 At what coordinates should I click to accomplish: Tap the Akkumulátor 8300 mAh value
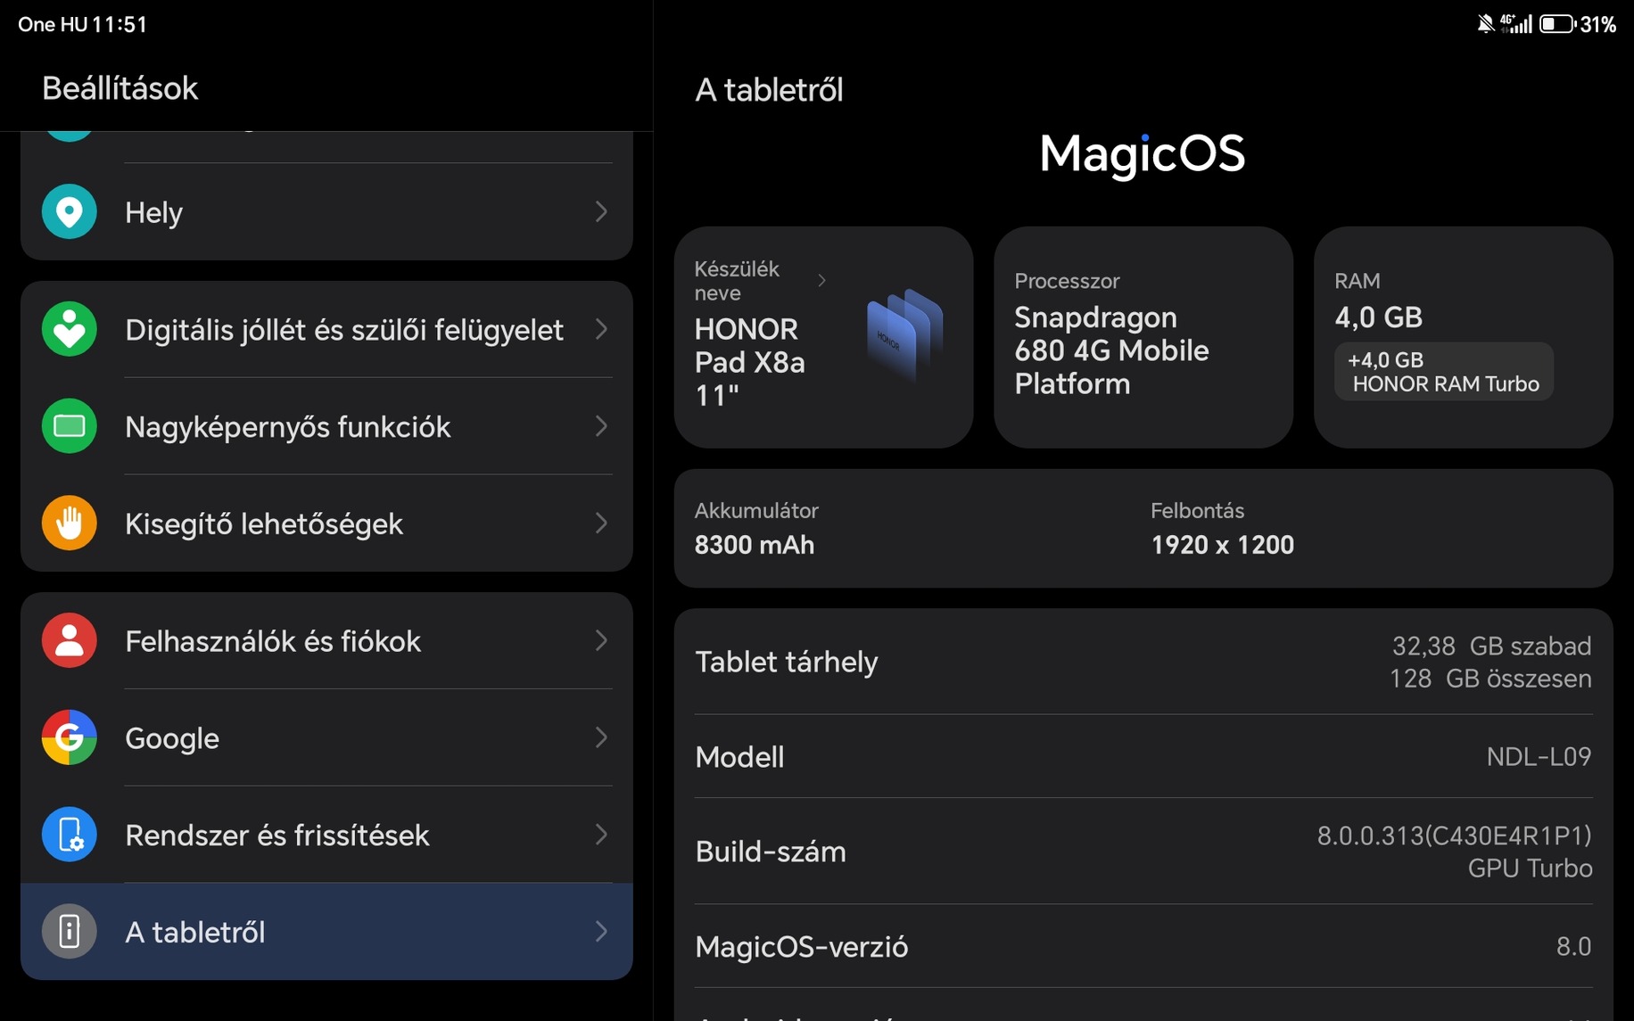click(x=755, y=545)
